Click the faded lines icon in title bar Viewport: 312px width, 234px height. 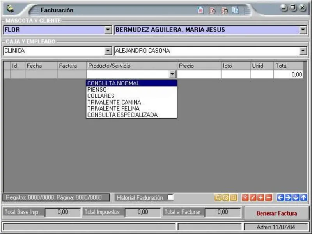(x=247, y=11)
